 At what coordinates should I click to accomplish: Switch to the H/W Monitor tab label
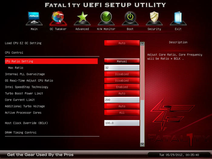[106, 29]
